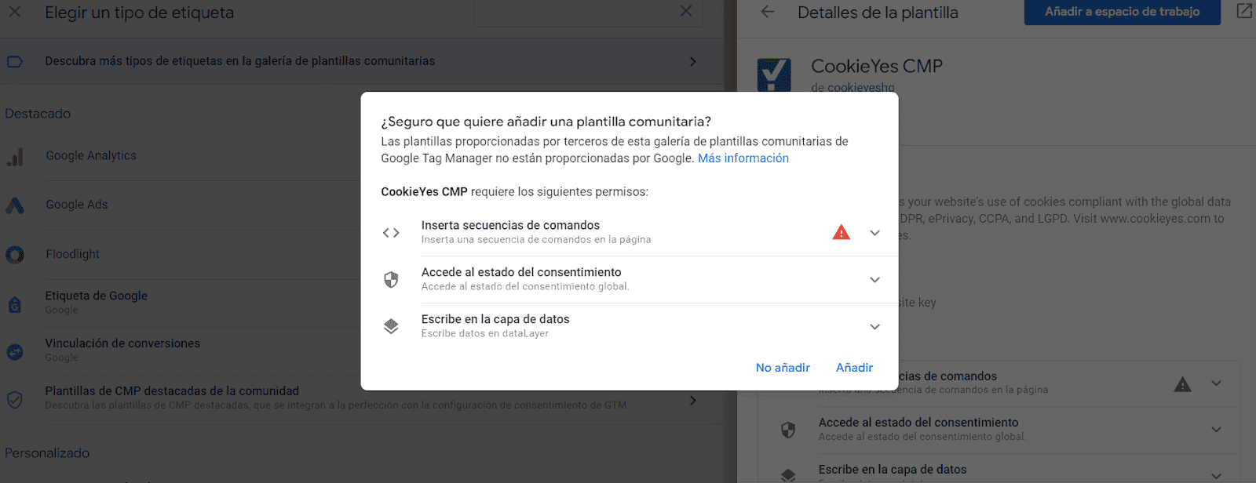Expand Inserta secuencias de comandos permission

874,233
